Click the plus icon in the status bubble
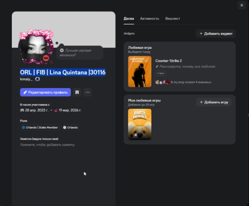The image size is (249, 206). (62, 50)
